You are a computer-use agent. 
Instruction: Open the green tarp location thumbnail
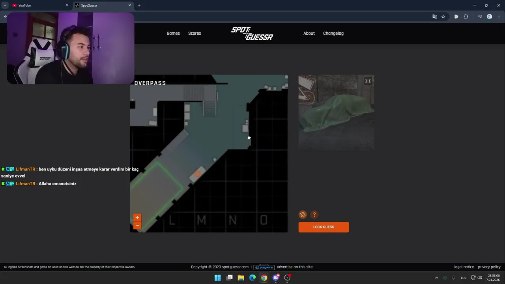tap(336, 112)
